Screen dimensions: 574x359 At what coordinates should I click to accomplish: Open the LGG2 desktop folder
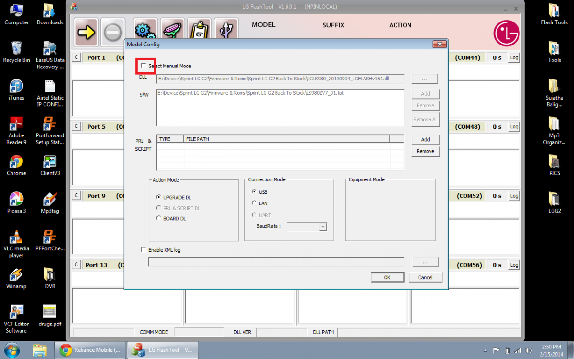click(x=554, y=202)
